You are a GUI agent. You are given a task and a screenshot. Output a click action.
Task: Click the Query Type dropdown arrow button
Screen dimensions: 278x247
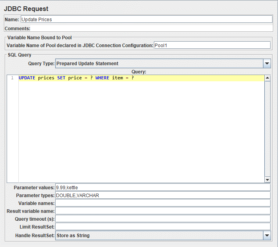[x=267, y=63]
